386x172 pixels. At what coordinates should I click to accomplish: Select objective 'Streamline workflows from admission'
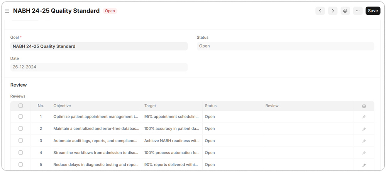click(96, 153)
